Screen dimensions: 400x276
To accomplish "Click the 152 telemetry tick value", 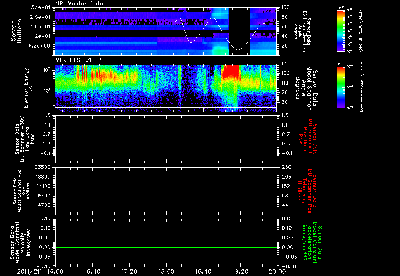I will pyautogui.click(x=286, y=186).
